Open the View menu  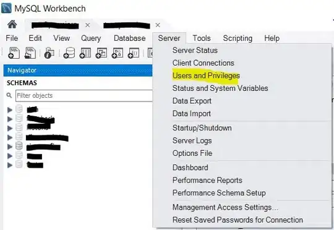tap(62, 38)
